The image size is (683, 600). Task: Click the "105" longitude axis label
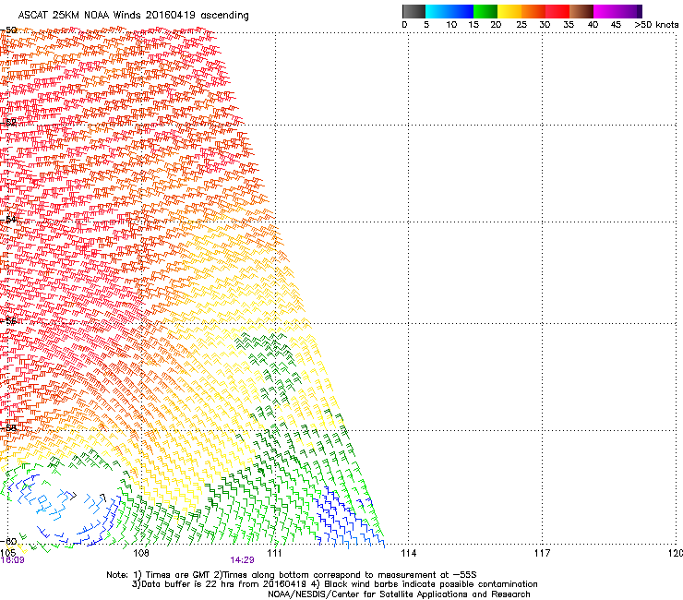[7, 553]
